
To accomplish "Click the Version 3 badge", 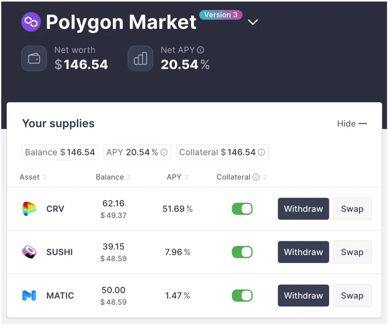I will pos(220,15).
